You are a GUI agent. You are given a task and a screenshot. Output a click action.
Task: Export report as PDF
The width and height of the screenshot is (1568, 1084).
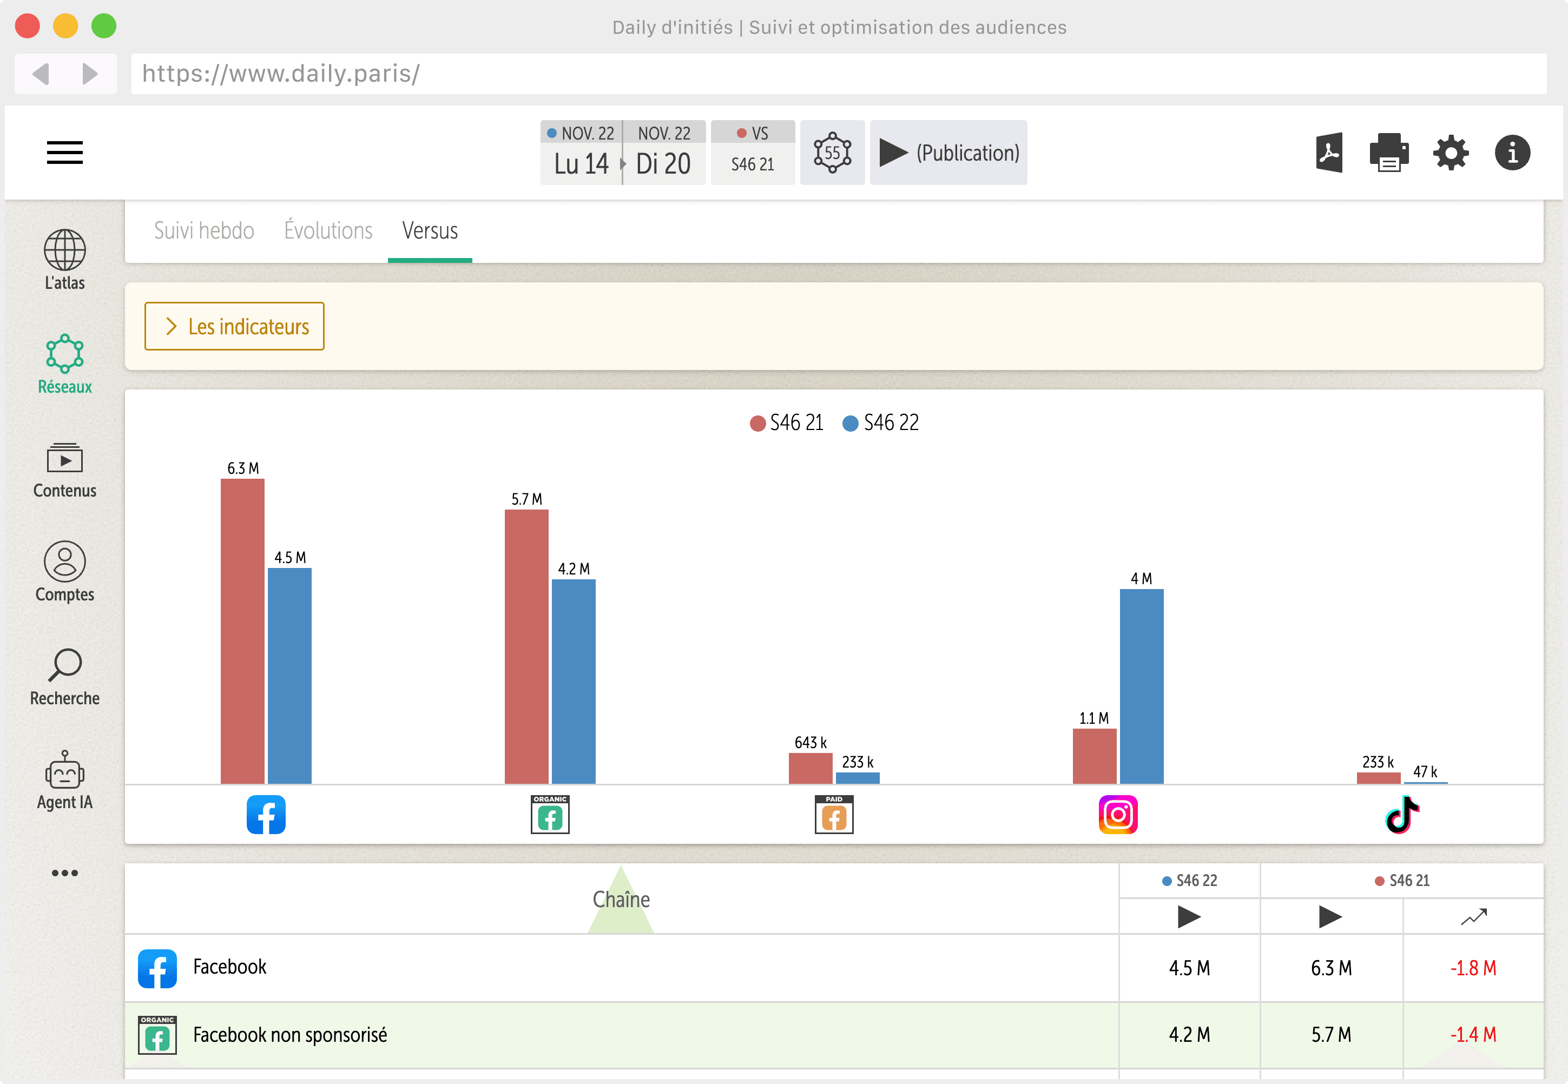pos(1329,152)
